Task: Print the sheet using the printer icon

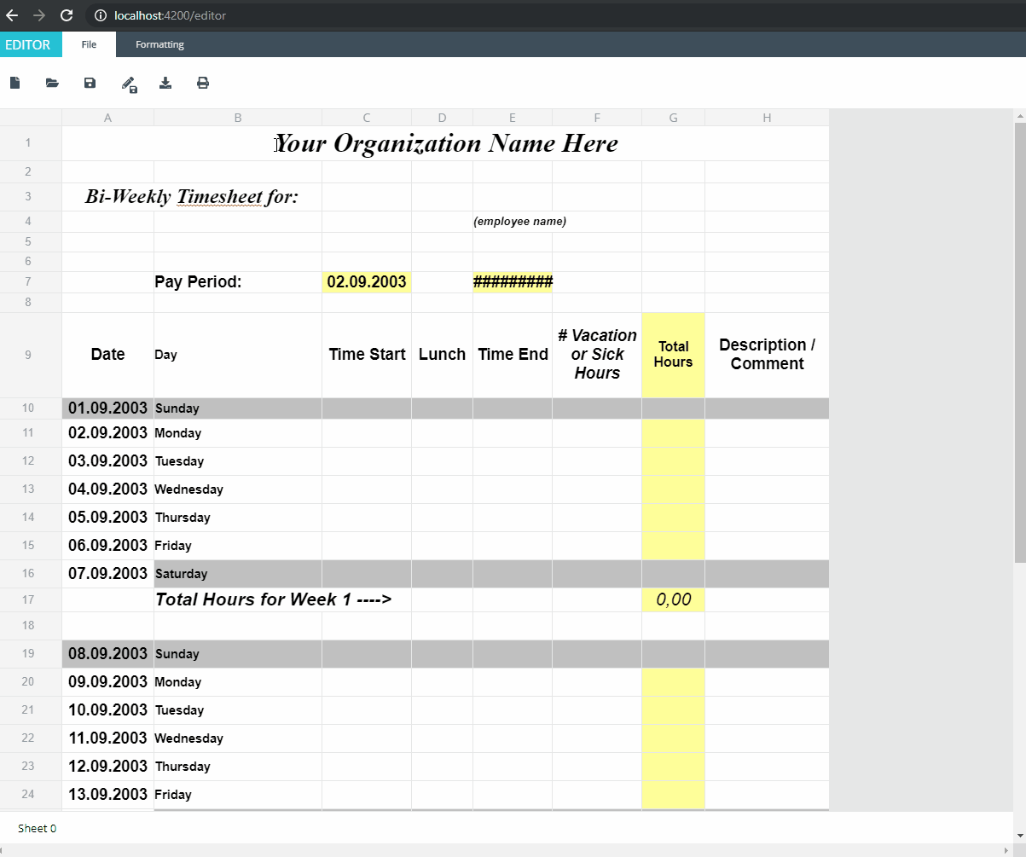Action: pos(203,83)
